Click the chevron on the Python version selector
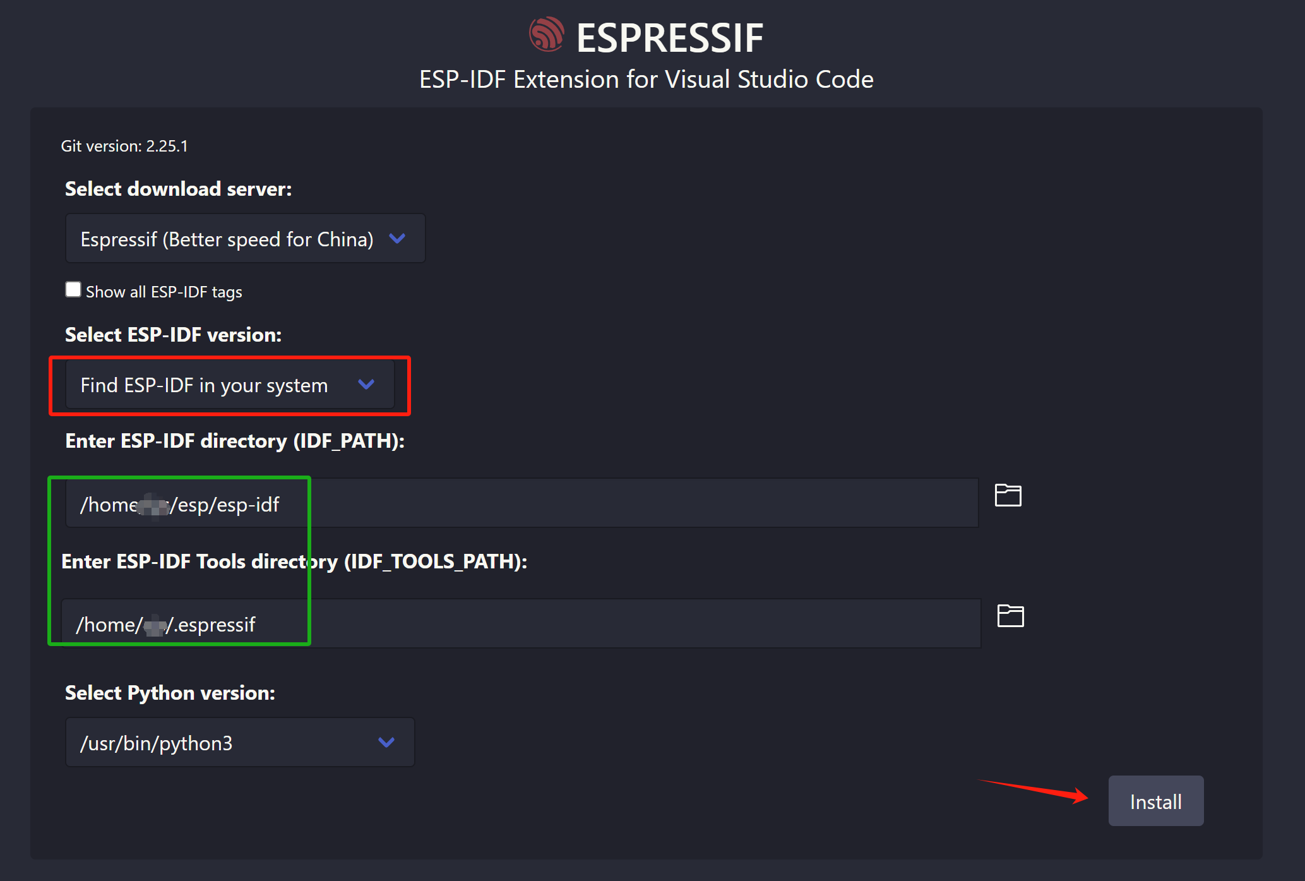The image size is (1305, 881). [386, 742]
